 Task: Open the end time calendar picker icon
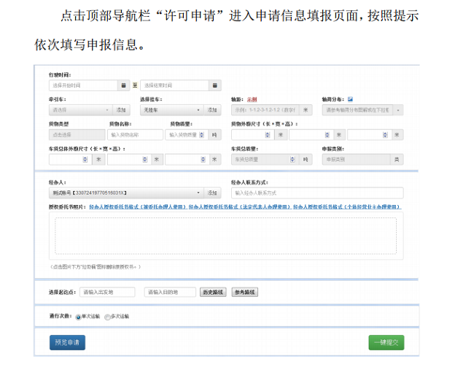point(214,85)
